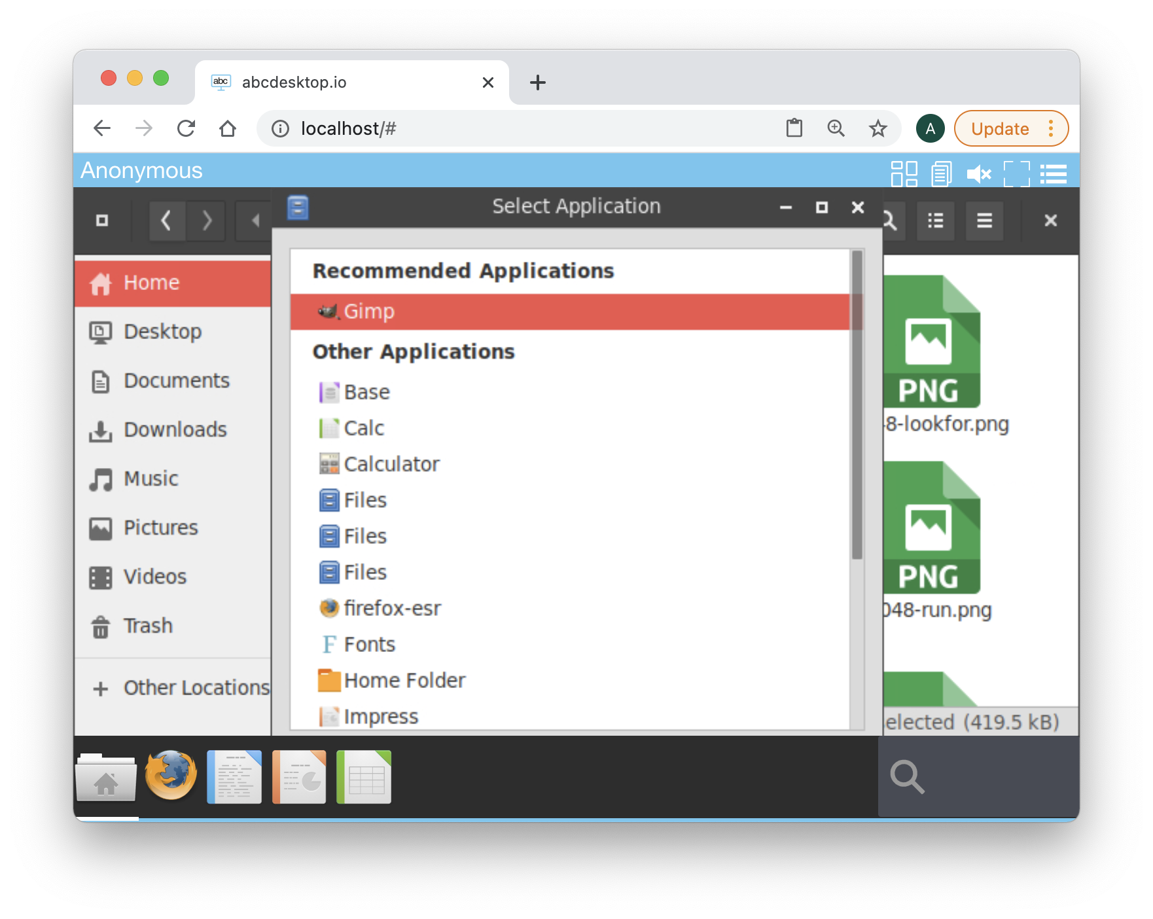
Task: Click the Chrome back arrow
Action: 102,128
